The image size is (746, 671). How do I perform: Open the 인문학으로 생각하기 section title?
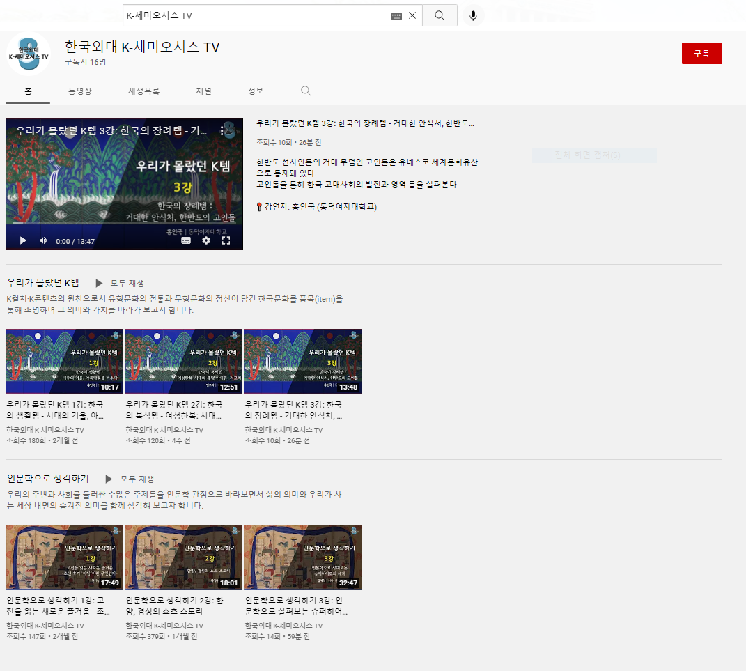point(47,478)
